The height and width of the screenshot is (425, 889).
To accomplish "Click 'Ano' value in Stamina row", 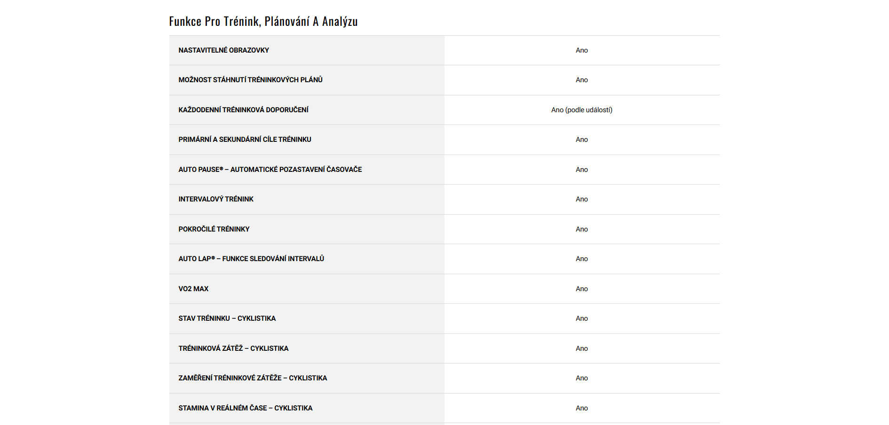I will [x=581, y=408].
